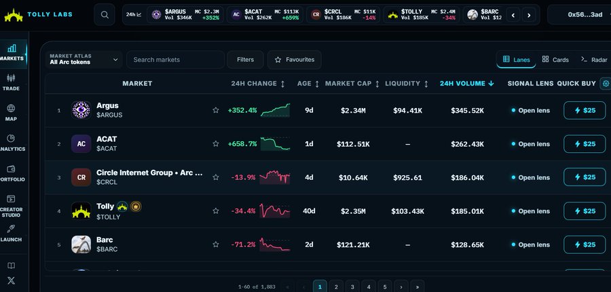Click the Barc token avatar
This screenshot has height=292, width=611.
[x=81, y=244]
